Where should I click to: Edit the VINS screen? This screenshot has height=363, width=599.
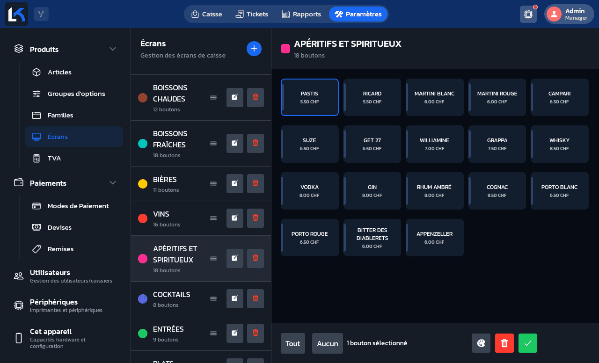235,218
